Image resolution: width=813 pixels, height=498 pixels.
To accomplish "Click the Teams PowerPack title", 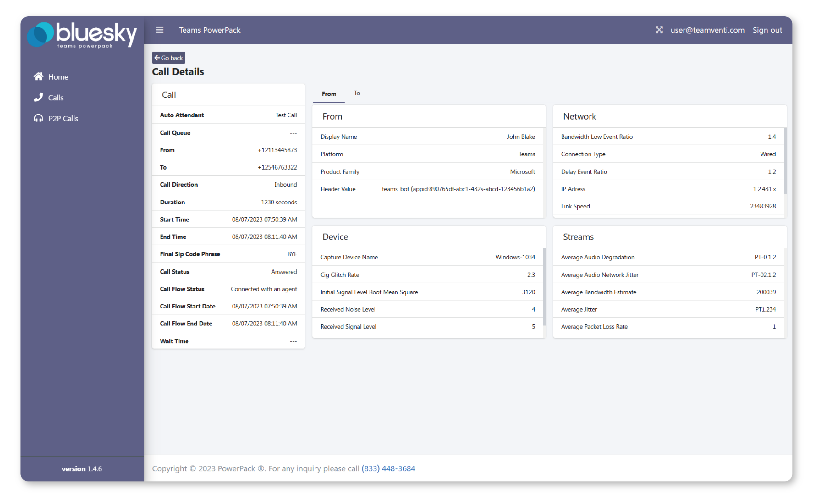I will [x=210, y=30].
